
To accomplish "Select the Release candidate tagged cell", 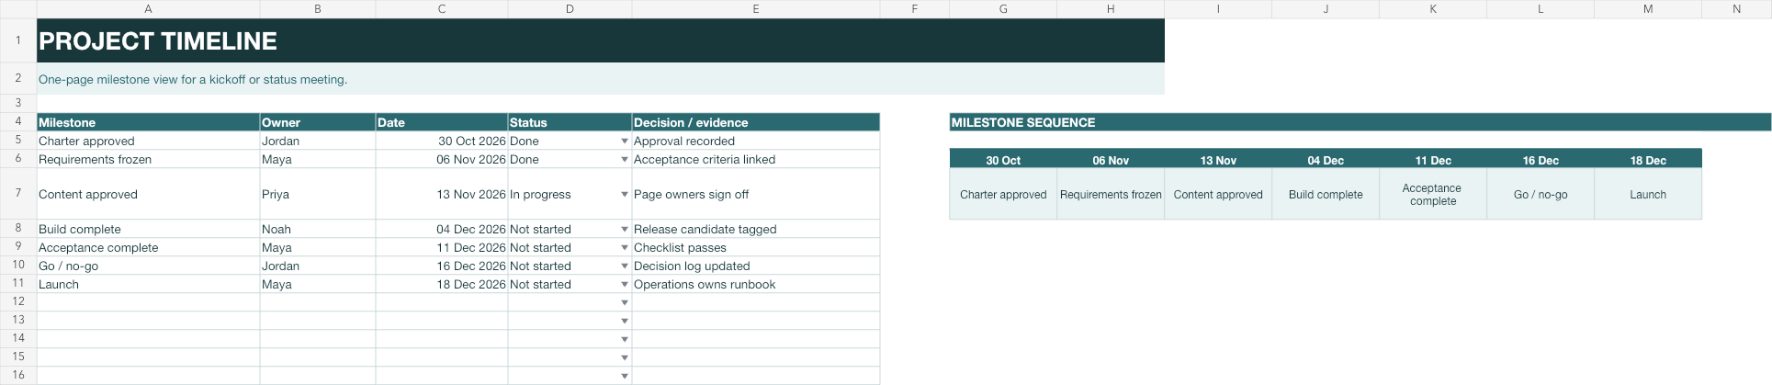I will (x=756, y=230).
